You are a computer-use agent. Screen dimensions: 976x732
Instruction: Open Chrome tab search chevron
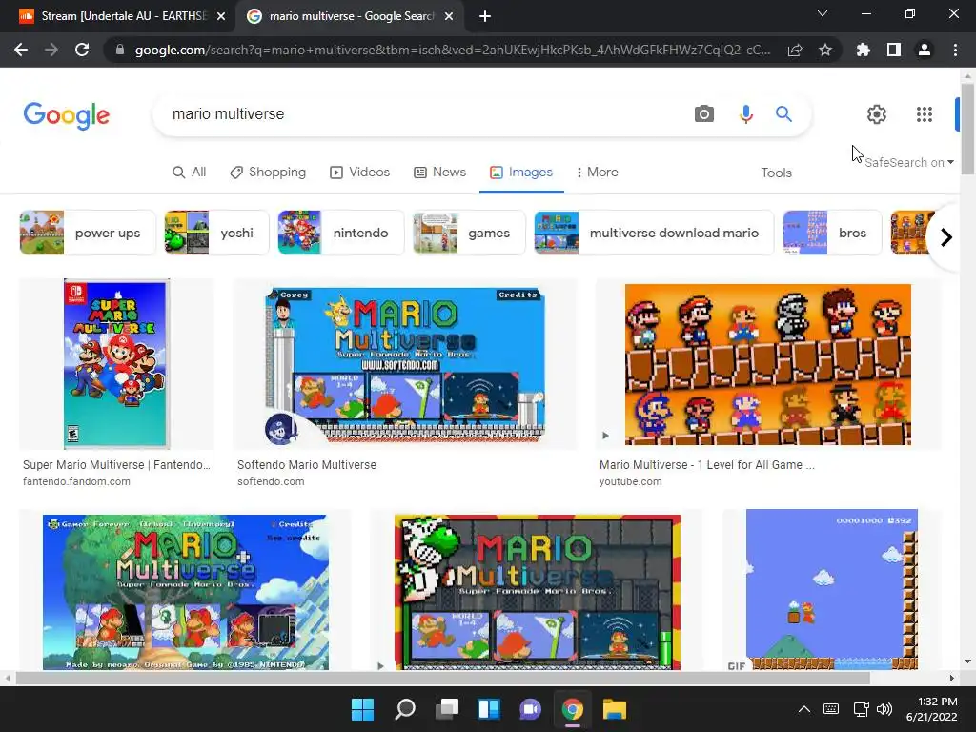pyautogui.click(x=823, y=13)
